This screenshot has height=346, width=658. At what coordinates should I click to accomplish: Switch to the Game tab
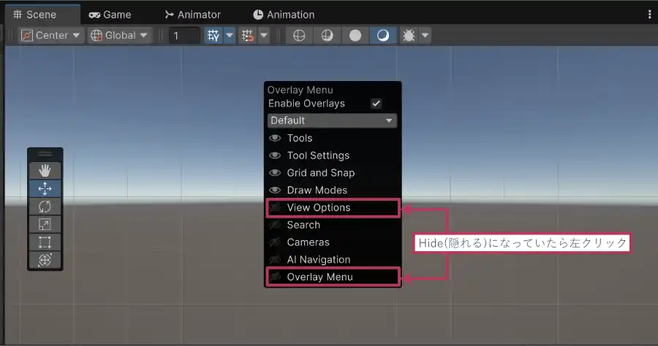pyautogui.click(x=110, y=14)
